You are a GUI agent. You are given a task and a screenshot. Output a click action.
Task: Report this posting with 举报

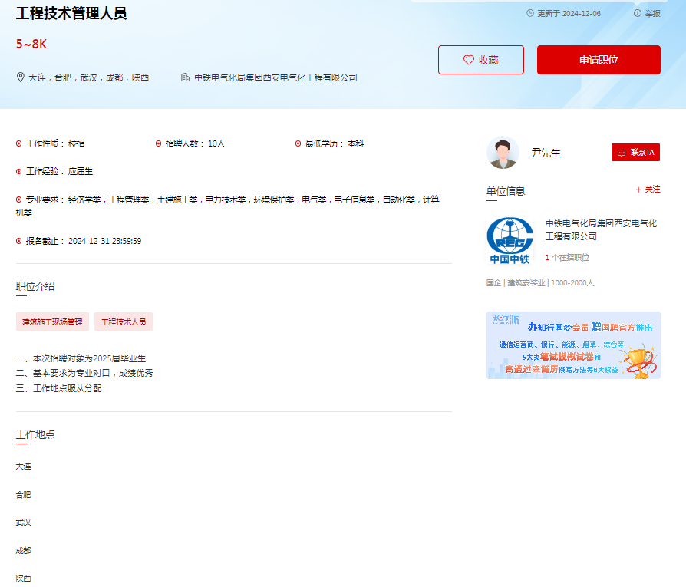[x=651, y=13]
